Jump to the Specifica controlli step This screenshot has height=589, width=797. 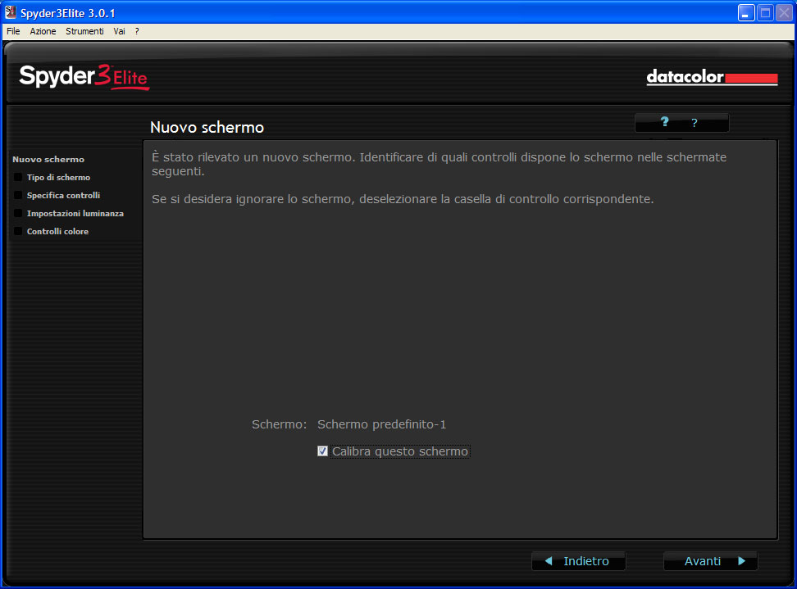[x=63, y=196]
